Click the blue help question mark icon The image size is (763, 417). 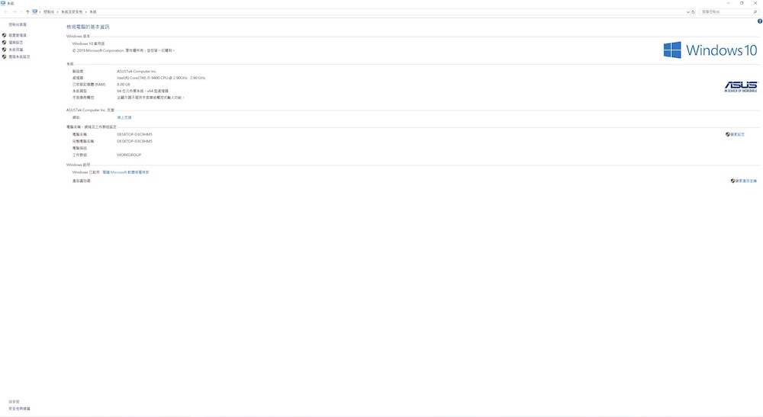coord(760,21)
